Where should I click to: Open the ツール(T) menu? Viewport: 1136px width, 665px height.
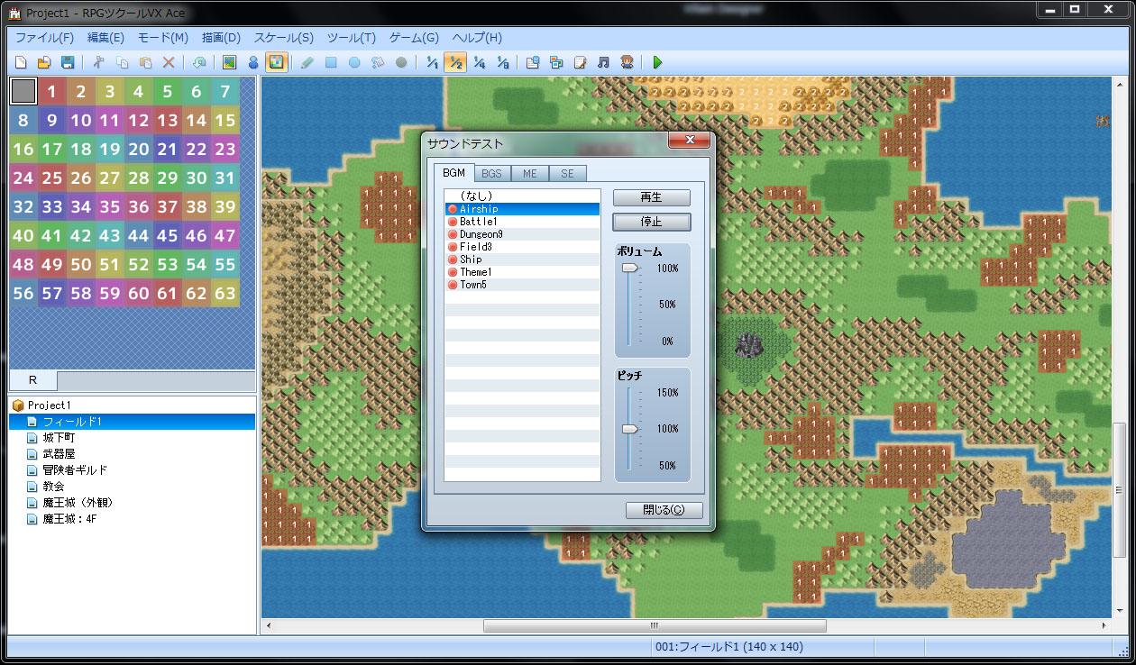tap(352, 38)
